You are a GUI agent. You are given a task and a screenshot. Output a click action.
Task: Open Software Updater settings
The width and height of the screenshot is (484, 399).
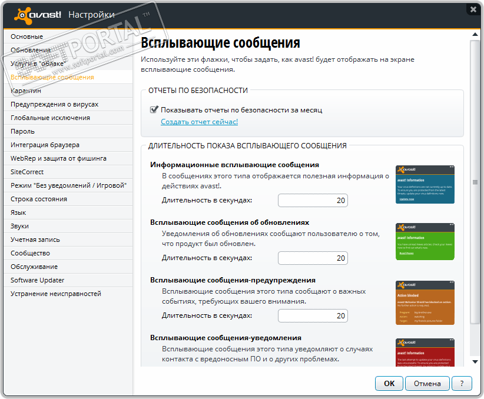[68, 280]
